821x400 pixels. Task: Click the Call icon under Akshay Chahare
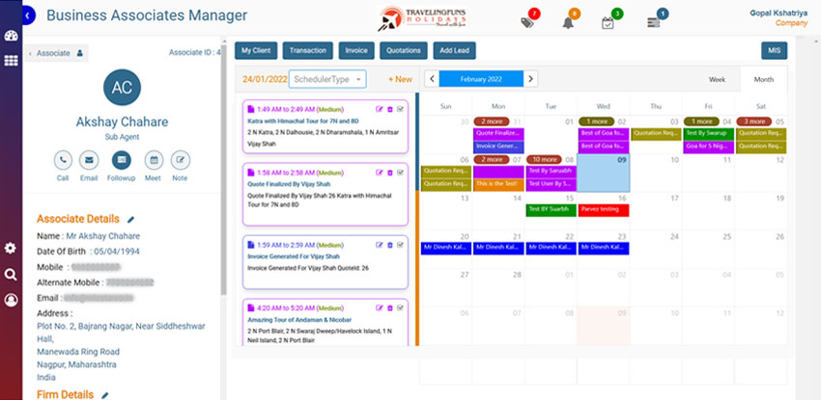(63, 161)
